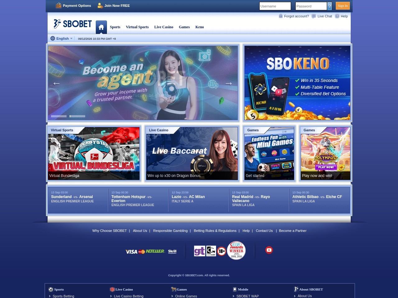This screenshot has height=298, width=398.
Task: Click the Forgot account? link
Action: pyautogui.click(x=296, y=16)
